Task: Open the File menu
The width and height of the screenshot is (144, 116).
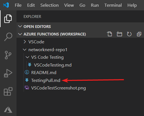Action: [18, 5]
